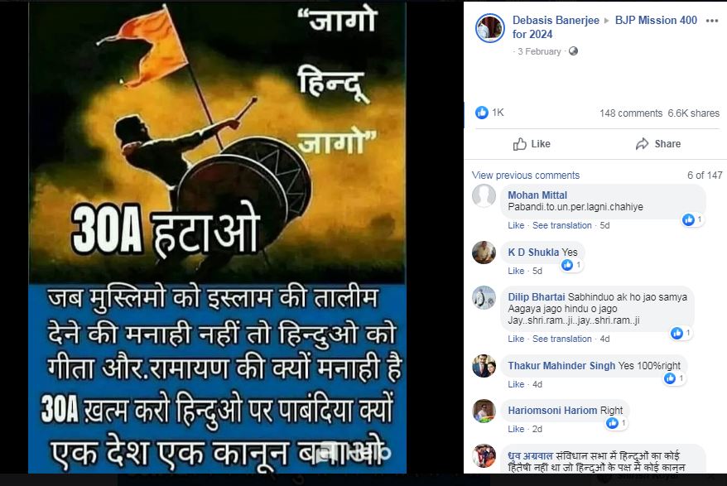View the 6.6K shares list
Viewport: 727px width, 486px height.
pyautogui.click(x=693, y=113)
